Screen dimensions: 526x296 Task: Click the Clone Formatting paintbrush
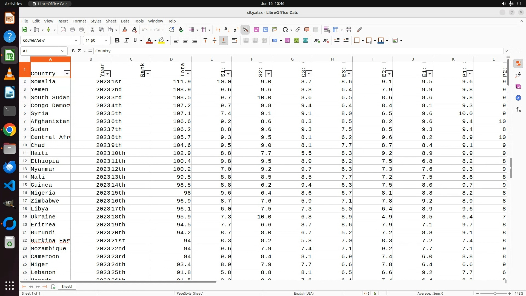tap(125, 30)
